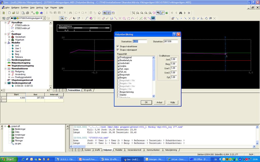This screenshot has width=260, height=162.
Task: Click the pink circle center tool
Action: coord(124,18)
